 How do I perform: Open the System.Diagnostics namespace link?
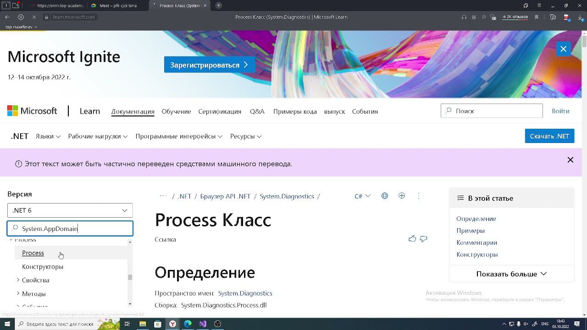point(245,293)
